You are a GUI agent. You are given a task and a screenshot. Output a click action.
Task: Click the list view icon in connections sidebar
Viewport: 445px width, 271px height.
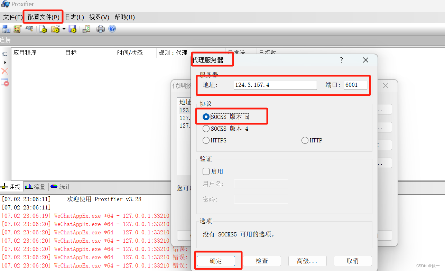coord(5,54)
